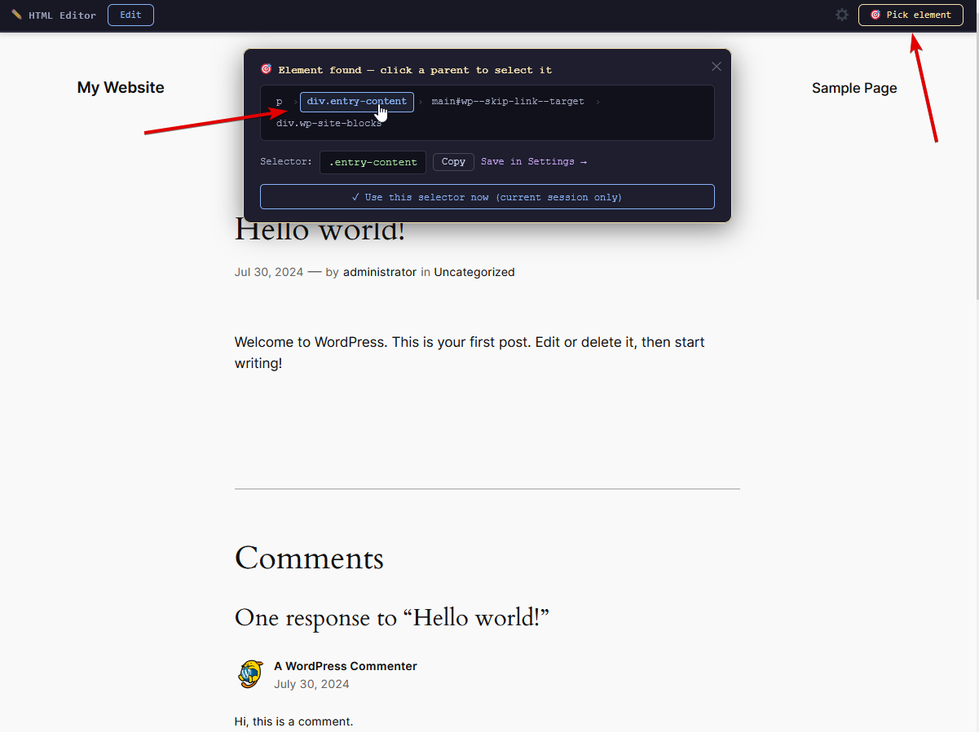Open Save in Settings link

(x=534, y=161)
